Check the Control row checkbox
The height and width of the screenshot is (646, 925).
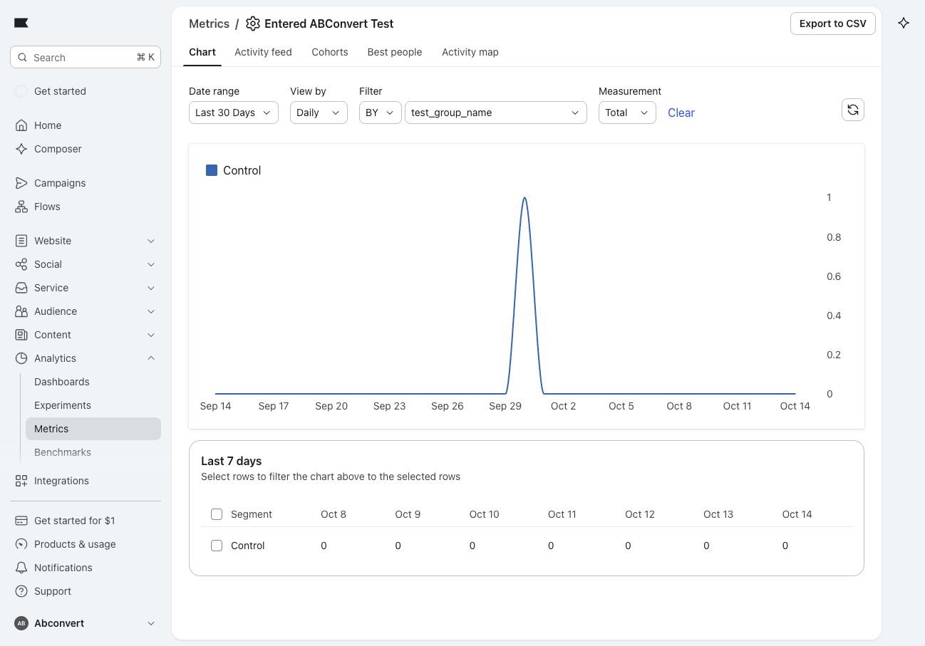(217, 546)
